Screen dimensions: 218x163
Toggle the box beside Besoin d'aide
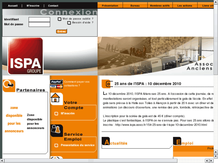pos(69,23)
